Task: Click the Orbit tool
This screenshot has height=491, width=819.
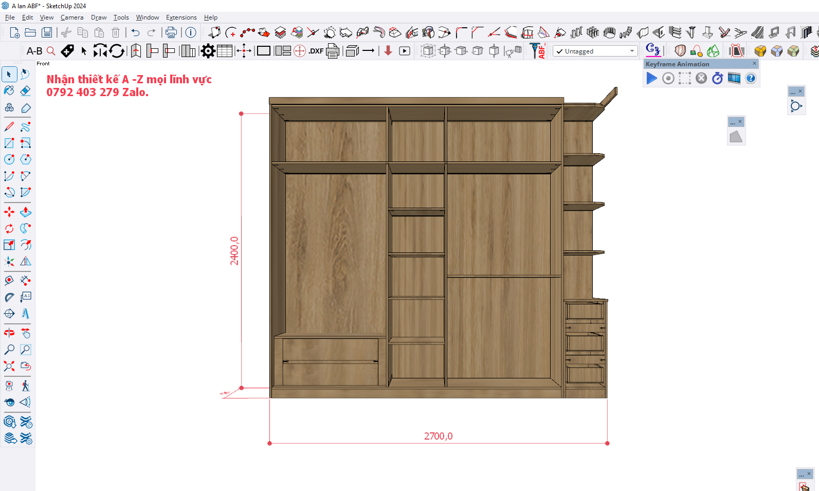Action: (x=9, y=333)
